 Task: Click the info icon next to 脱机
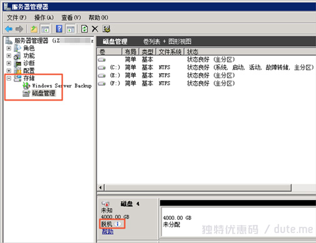point(118,224)
